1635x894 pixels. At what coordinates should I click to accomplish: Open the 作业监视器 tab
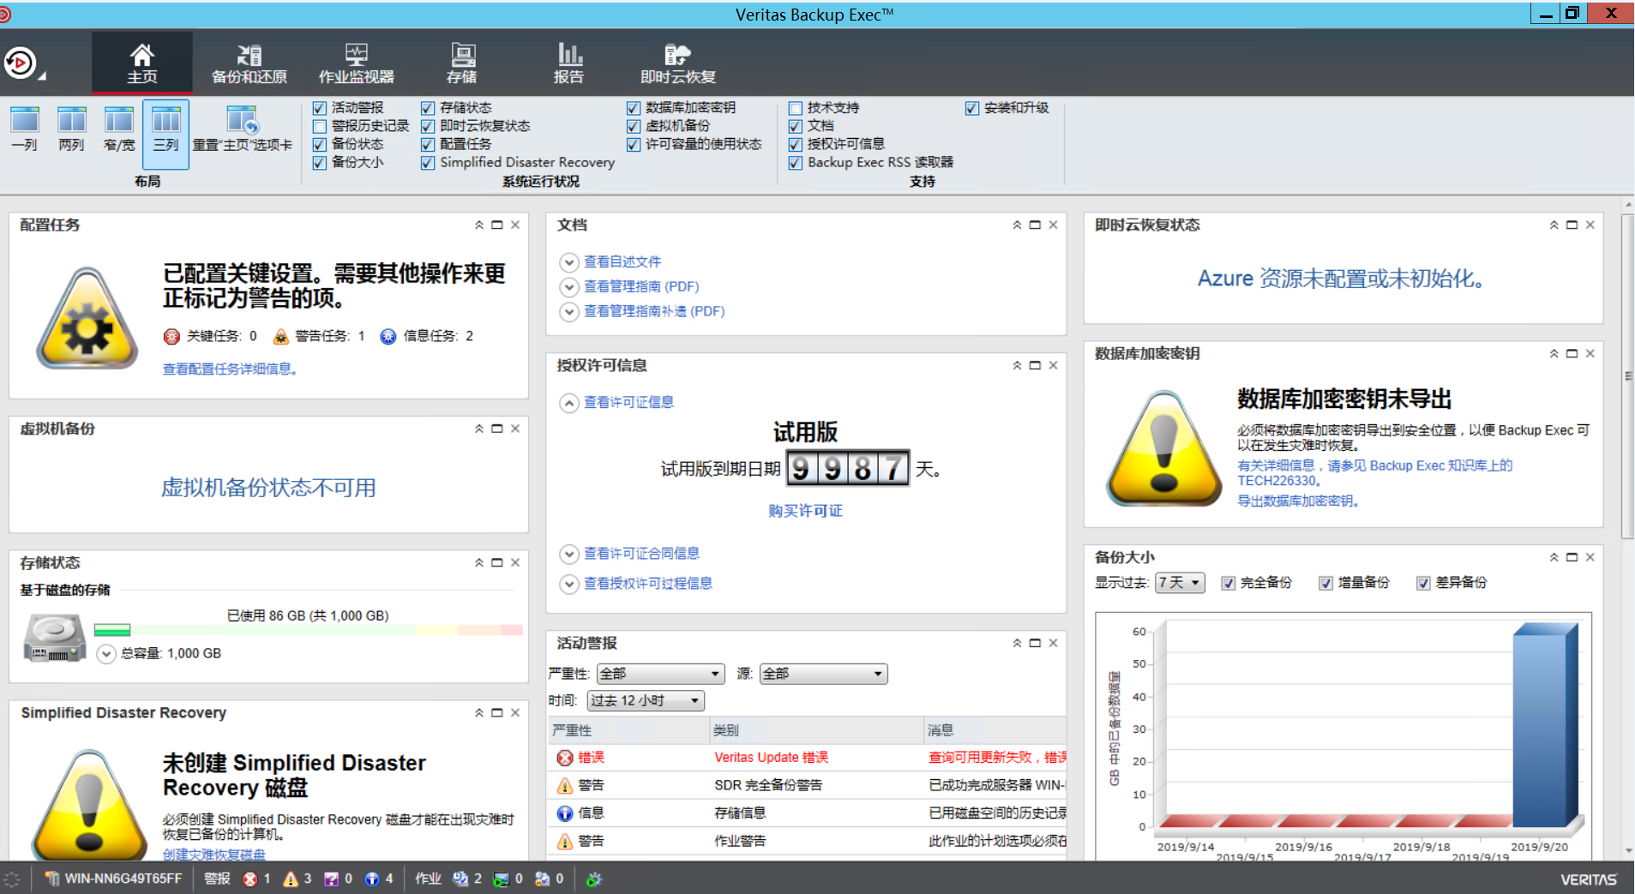click(357, 63)
